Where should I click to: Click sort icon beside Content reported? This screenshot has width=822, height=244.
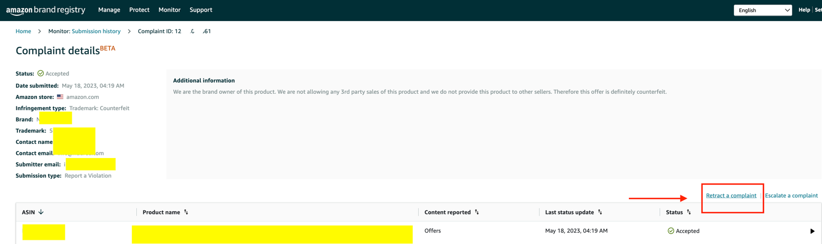pos(477,212)
